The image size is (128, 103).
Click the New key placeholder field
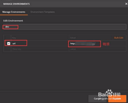tap(40, 49)
